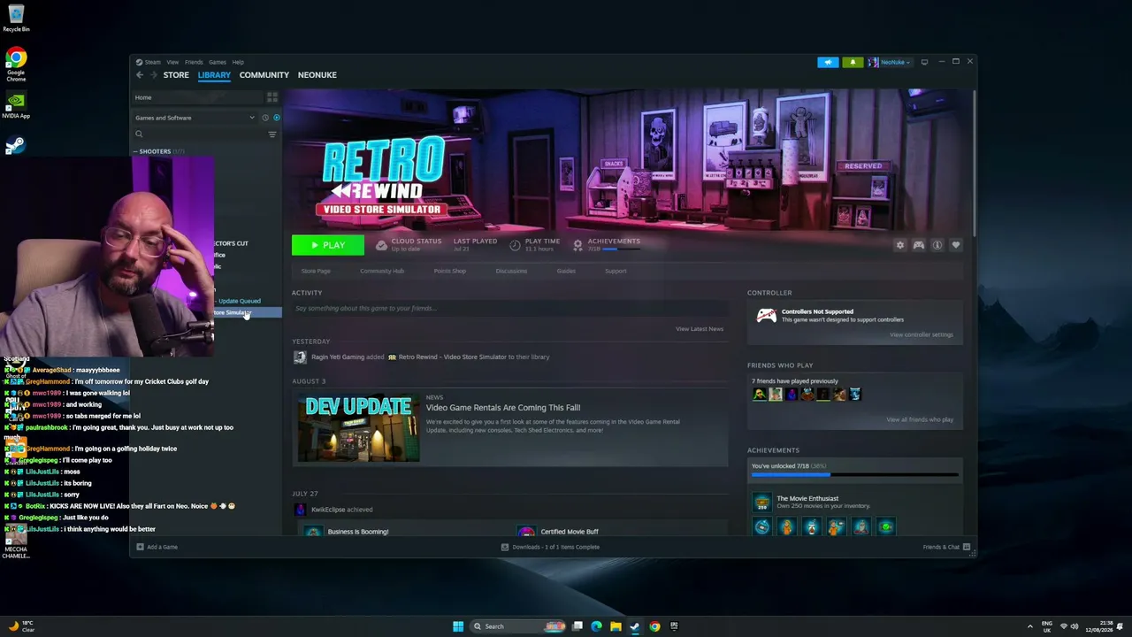Click the green PLAY button
1132x637 pixels.
pos(327,245)
